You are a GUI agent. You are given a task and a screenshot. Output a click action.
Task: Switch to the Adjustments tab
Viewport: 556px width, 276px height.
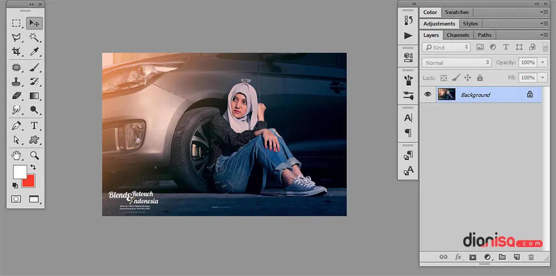(439, 24)
